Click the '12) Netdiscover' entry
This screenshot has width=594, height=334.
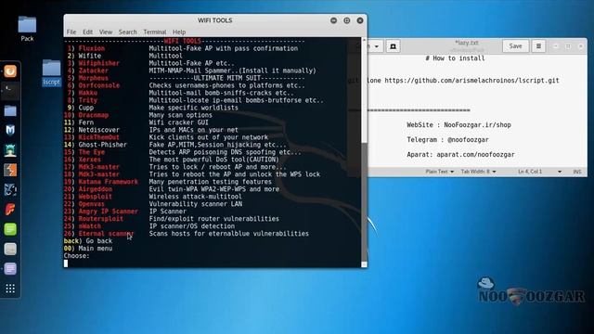pos(91,130)
